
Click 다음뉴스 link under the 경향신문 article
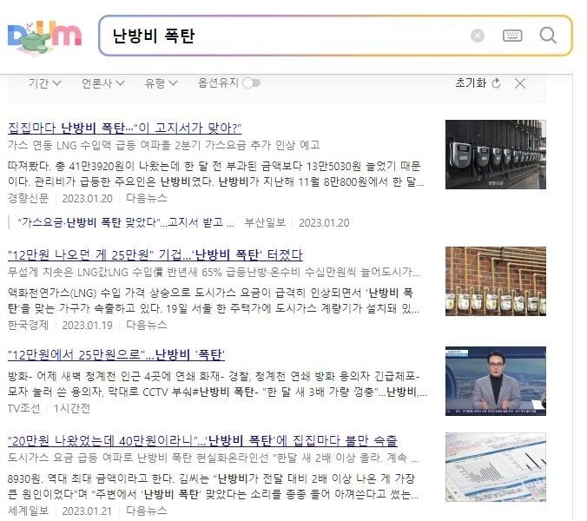(x=147, y=198)
